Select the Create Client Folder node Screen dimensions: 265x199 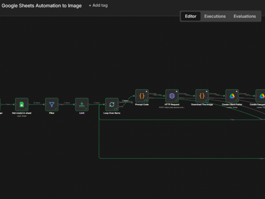click(232, 96)
